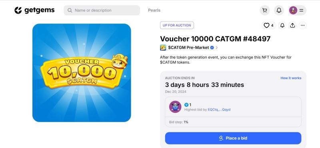Click the Place a bid button
This screenshot has height=148, width=320.
233,138
